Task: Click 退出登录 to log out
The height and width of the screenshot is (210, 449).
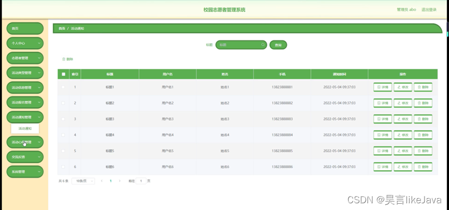Action: (429, 10)
